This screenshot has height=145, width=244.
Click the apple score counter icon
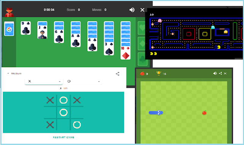coord(142,73)
